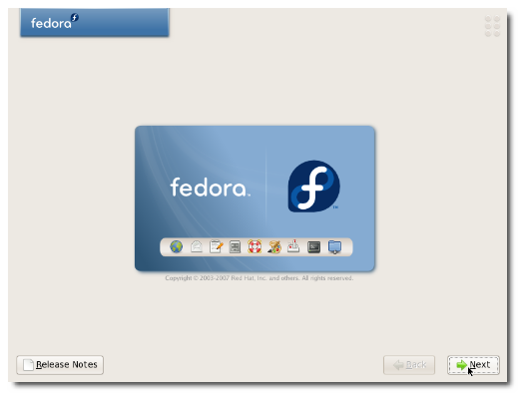Click the joystick games icon
The width and height of the screenshot is (520, 395).
293,246
